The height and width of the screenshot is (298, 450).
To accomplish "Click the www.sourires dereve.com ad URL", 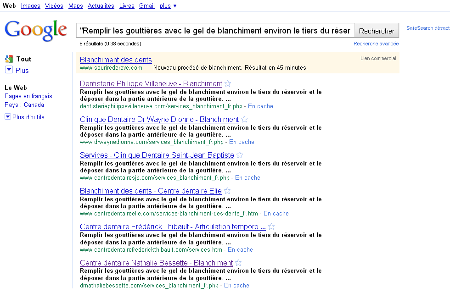I will pos(111,68).
